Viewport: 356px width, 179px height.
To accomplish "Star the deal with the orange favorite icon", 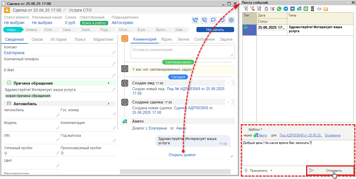I will coord(7,10).
